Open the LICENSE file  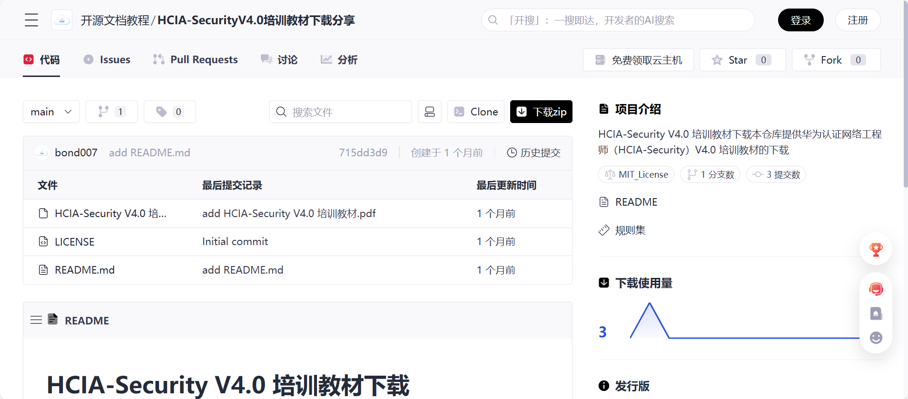tap(75, 242)
